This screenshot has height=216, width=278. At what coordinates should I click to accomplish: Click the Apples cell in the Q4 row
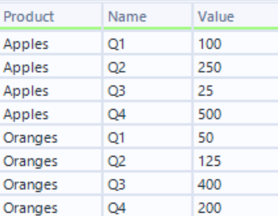pos(50,114)
